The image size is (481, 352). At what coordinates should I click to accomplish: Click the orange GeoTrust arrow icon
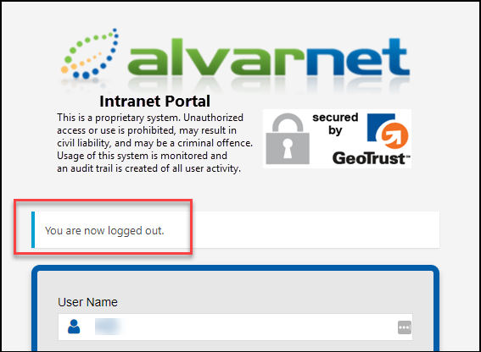point(394,135)
